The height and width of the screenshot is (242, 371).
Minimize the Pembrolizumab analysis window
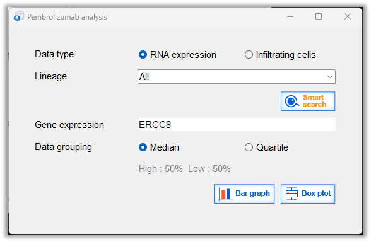290,17
